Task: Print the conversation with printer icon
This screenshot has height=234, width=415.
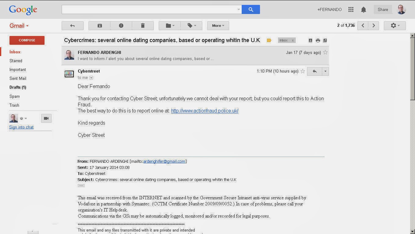Action: pos(318,40)
